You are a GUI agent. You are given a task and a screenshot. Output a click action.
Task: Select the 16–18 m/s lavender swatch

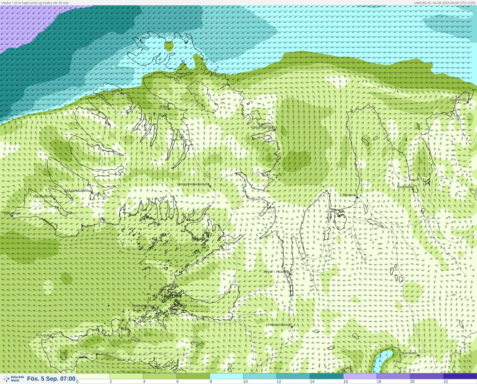pos(360,376)
